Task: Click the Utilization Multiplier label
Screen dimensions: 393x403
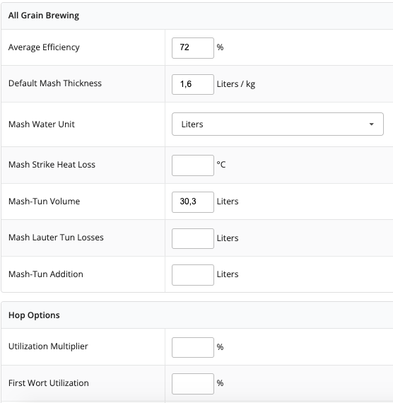Action: [x=48, y=346]
